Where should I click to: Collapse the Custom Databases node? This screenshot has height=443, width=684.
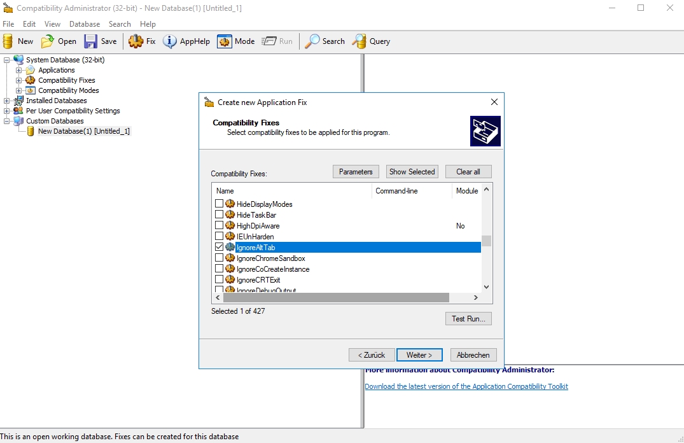click(6, 121)
